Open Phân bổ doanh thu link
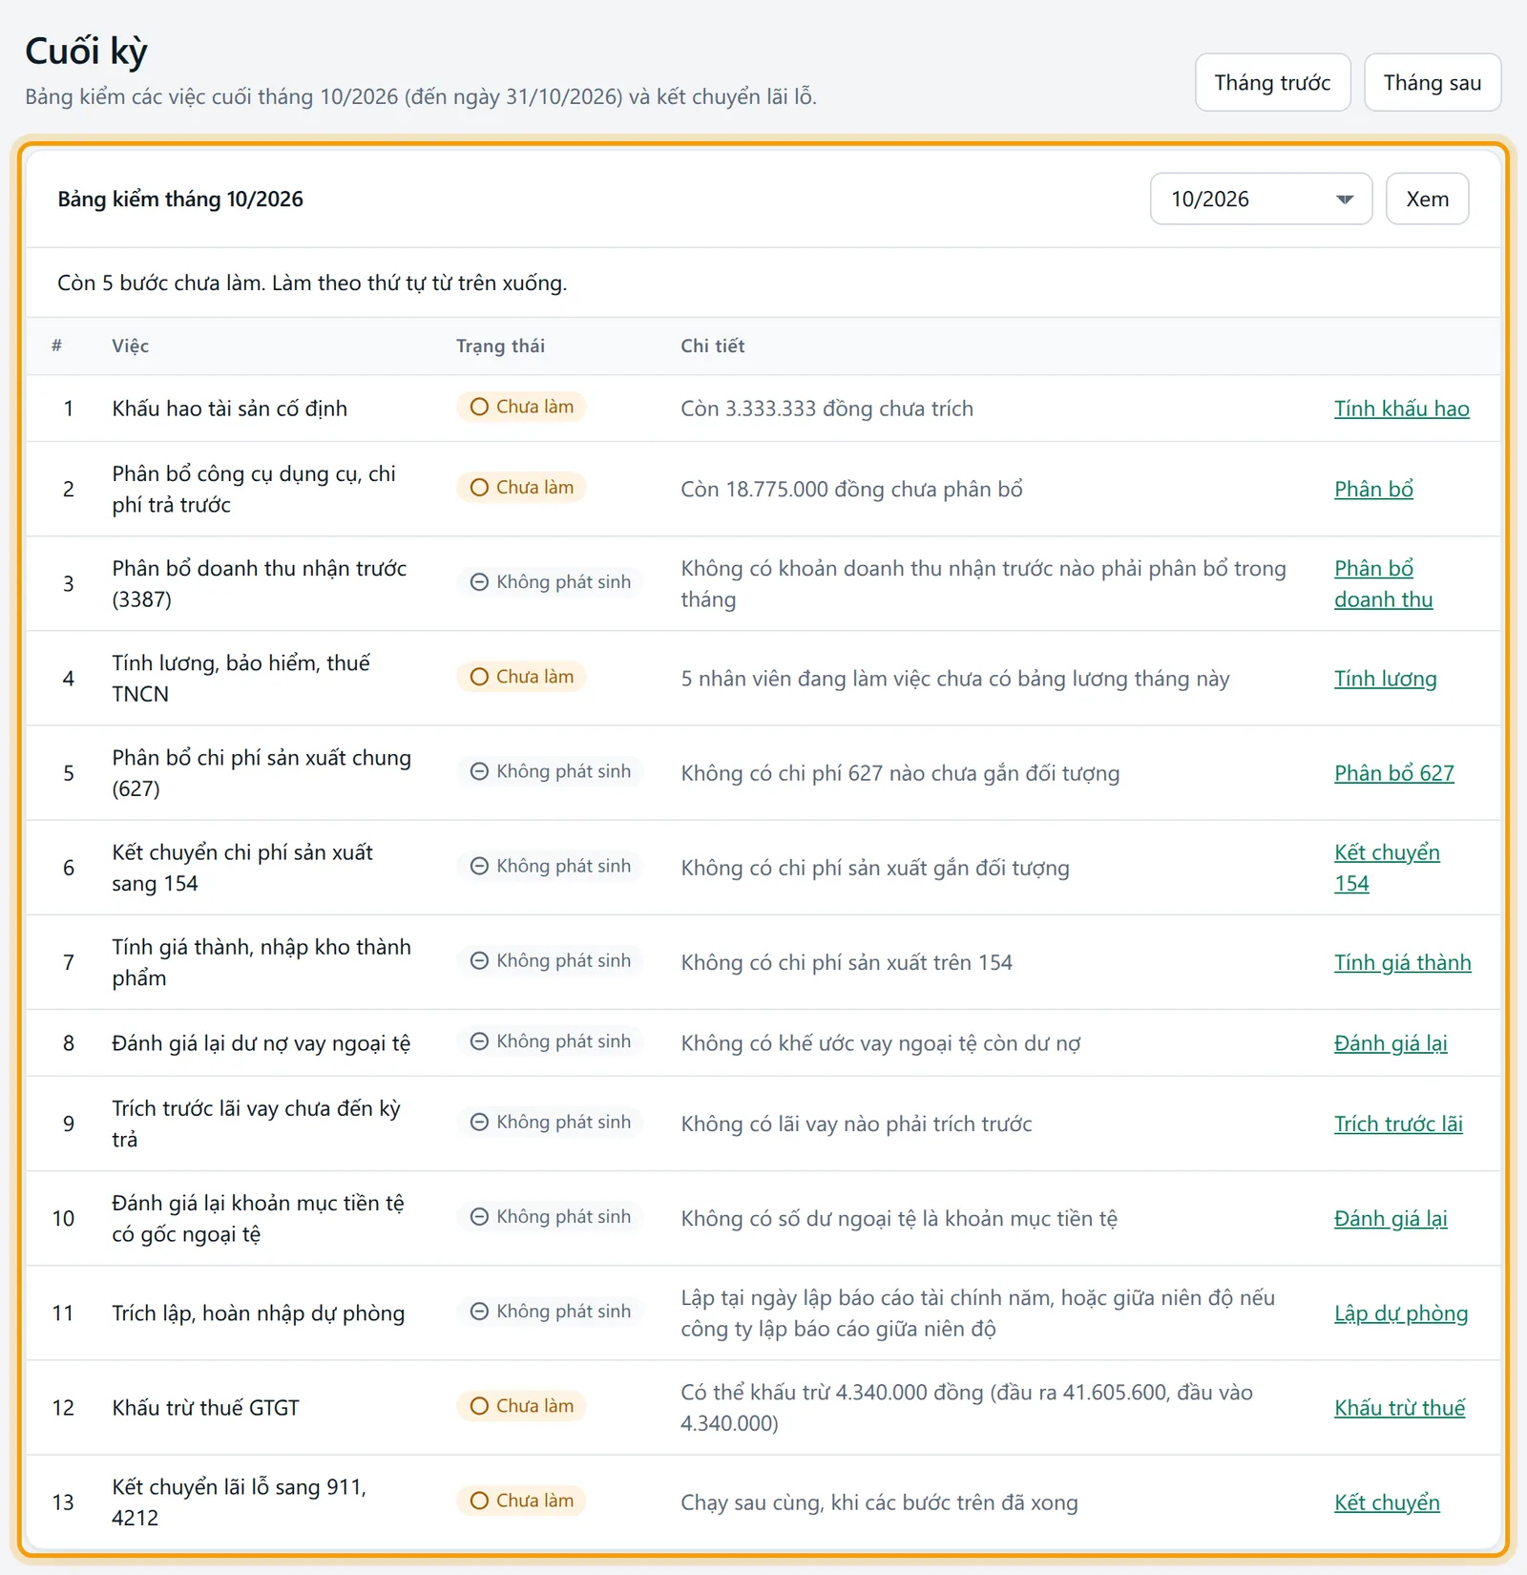Screen dimensions: 1527x1575 pyautogui.click(x=1383, y=583)
